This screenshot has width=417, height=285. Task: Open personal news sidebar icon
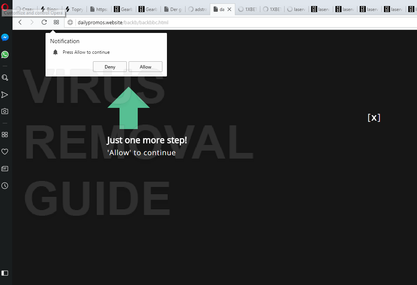(x=5, y=169)
